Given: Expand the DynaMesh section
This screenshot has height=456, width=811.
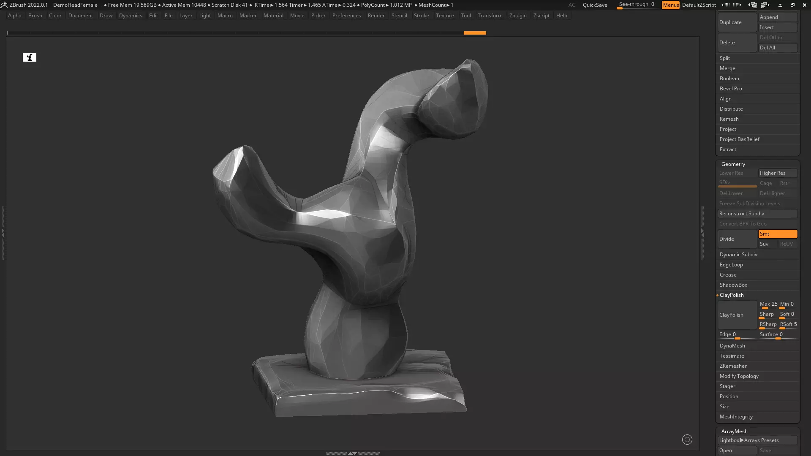Looking at the screenshot, I should (x=732, y=346).
